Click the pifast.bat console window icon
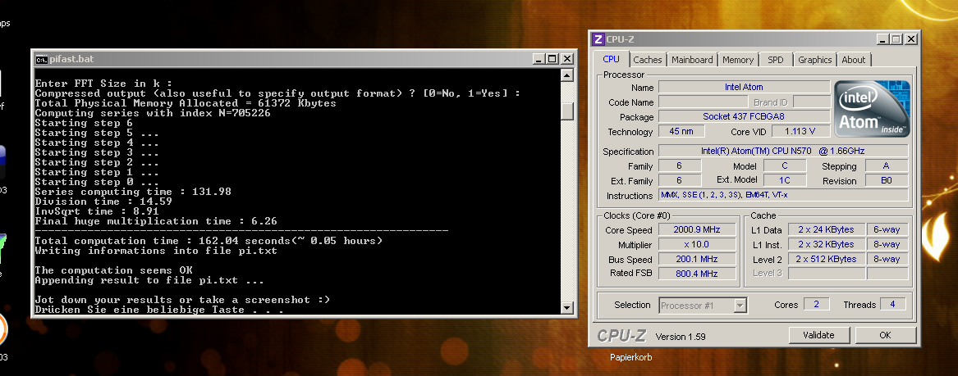The width and height of the screenshot is (958, 376). pos(42,59)
